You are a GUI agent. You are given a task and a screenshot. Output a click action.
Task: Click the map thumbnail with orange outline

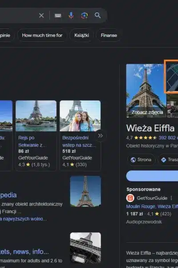(x=171, y=76)
